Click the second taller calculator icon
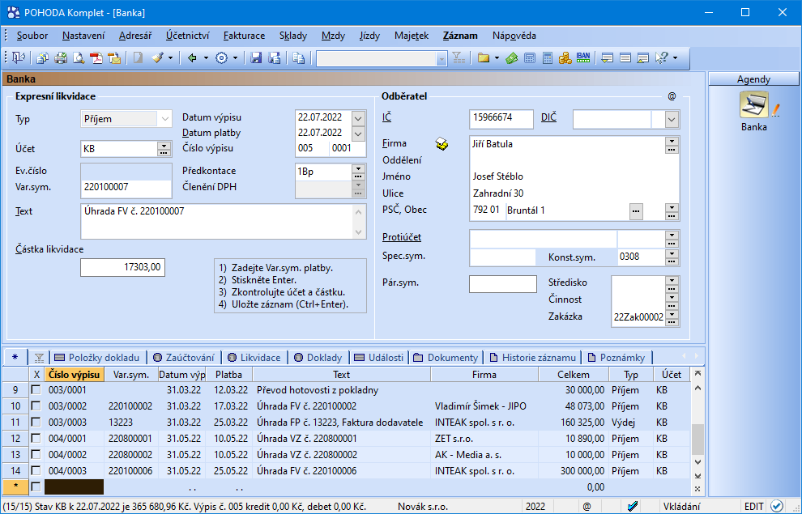 tap(548, 58)
